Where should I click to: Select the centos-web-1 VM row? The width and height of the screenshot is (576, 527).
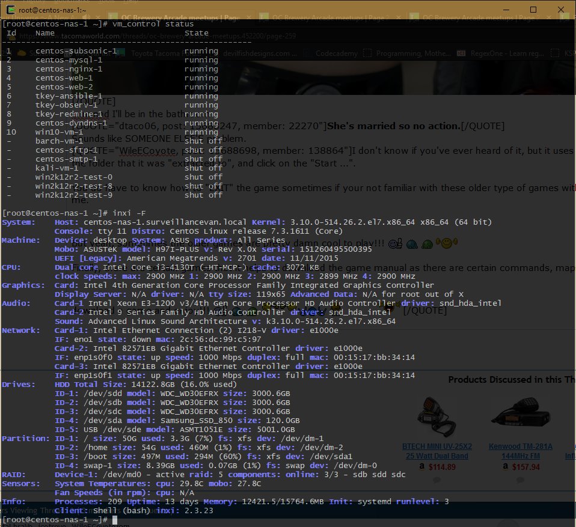click(112, 78)
